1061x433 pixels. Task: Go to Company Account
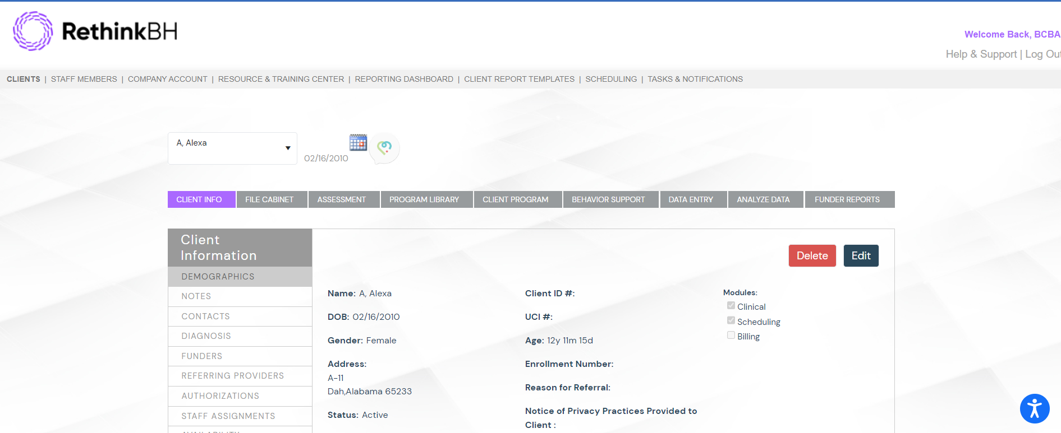pos(168,79)
